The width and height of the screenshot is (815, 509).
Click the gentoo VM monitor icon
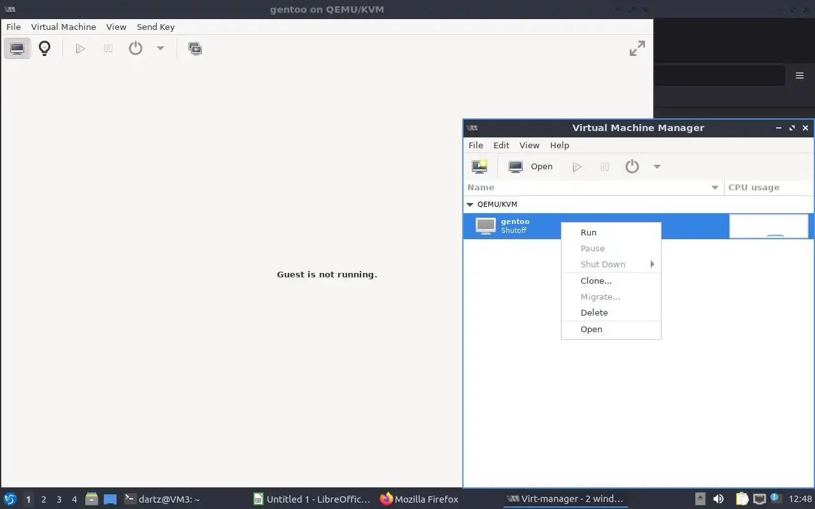[x=486, y=226]
